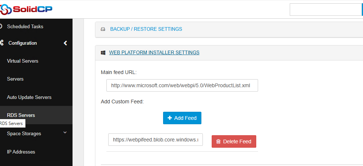Image resolution: width=363 pixels, height=166 pixels.
Task: Open Auto Update Servers
Action: coord(29,97)
